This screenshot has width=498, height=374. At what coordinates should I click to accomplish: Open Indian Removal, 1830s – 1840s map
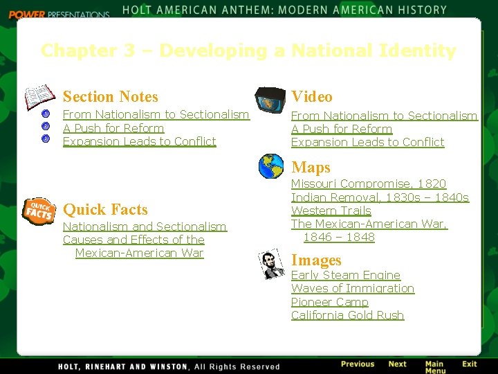pyautogui.click(x=380, y=197)
